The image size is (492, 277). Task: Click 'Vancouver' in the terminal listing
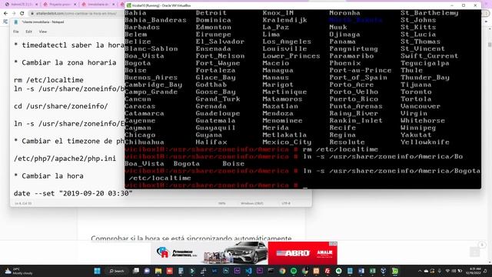pos(421,106)
